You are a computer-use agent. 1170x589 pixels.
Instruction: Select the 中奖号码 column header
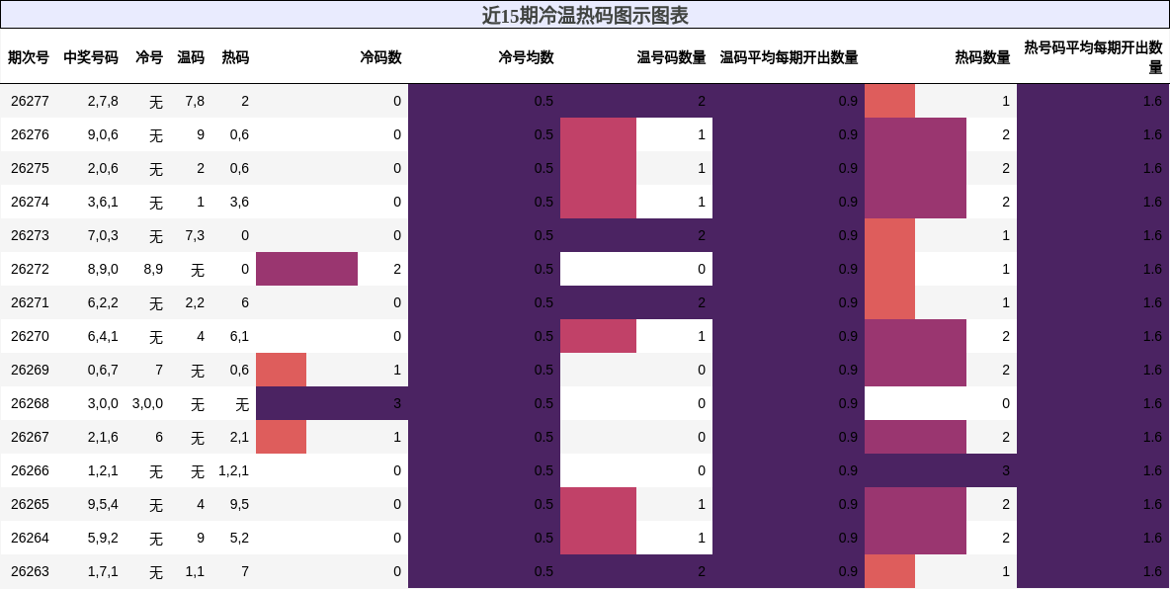click(x=90, y=57)
